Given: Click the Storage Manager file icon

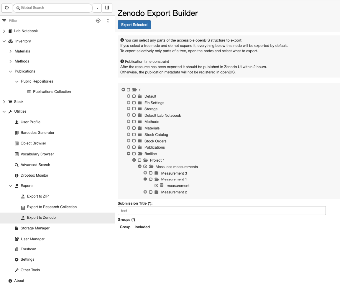Looking at the screenshot, I should coord(16,228).
